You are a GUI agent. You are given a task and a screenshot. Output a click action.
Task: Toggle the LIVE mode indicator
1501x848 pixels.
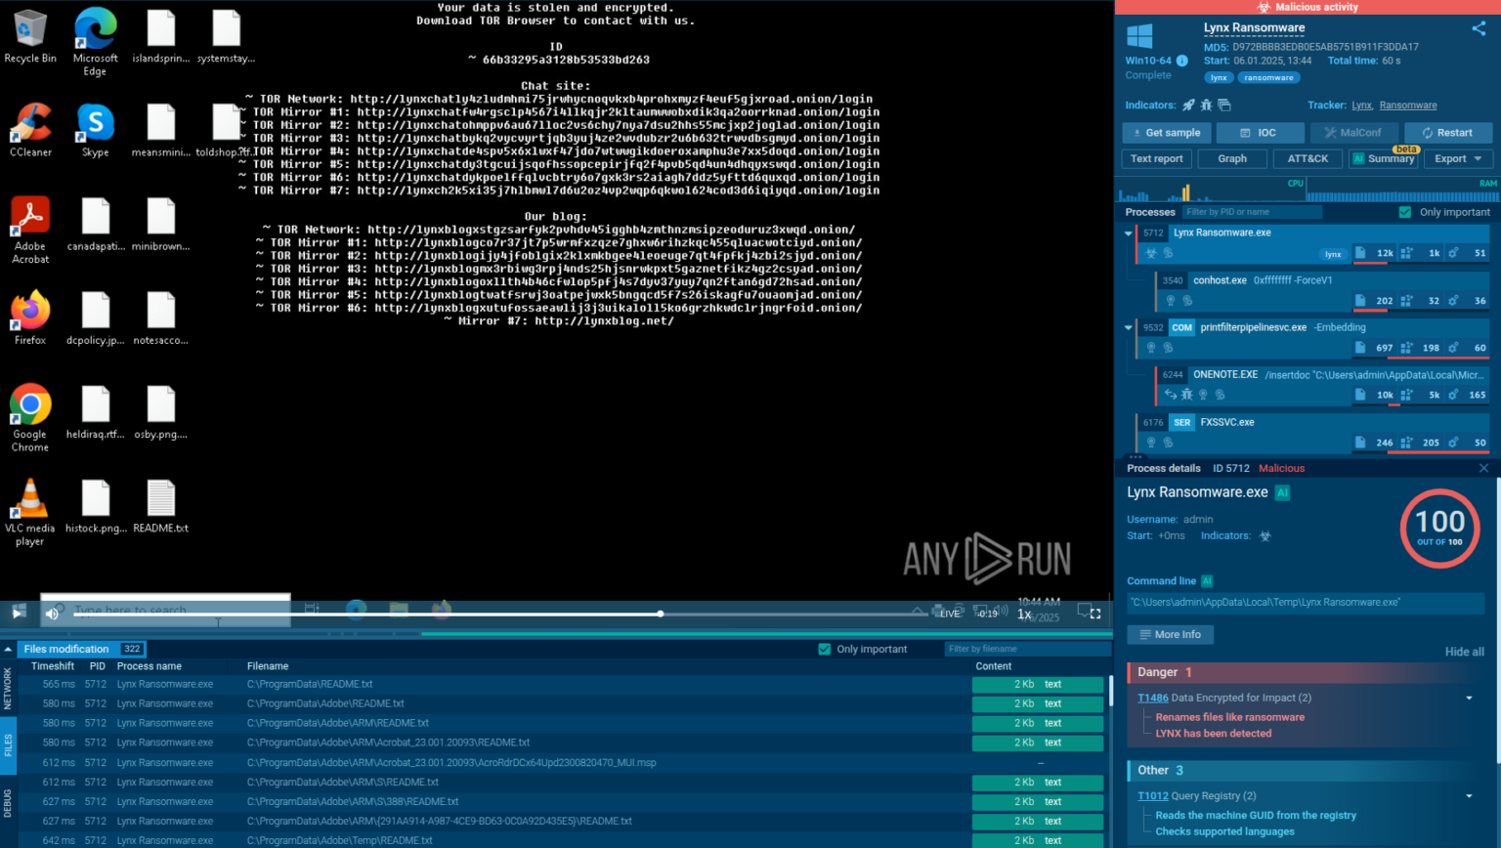[949, 613]
